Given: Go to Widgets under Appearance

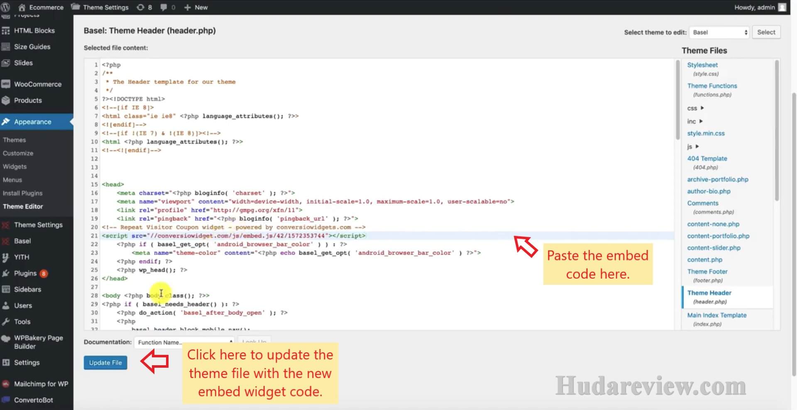Looking at the screenshot, I should pyautogui.click(x=15, y=167).
